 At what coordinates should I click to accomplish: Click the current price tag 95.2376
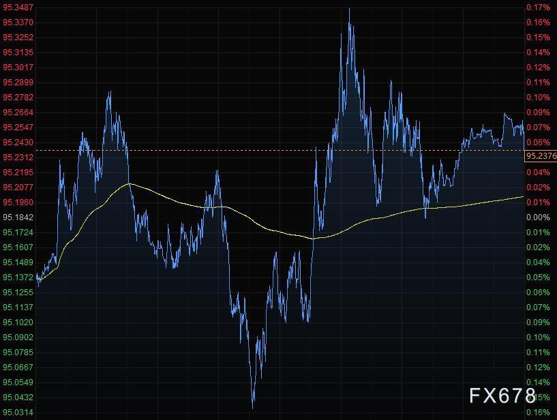pos(541,156)
